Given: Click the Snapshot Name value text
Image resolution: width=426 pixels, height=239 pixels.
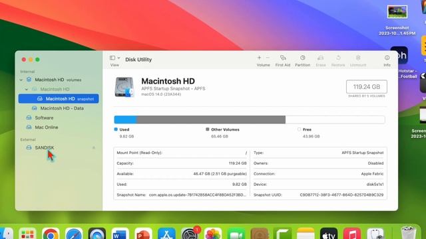Looking at the screenshot, I should pyautogui.click(x=198, y=195).
